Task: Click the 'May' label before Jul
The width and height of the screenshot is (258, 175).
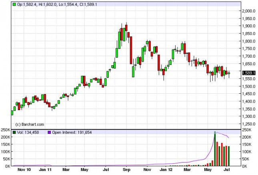Action: click(84, 170)
